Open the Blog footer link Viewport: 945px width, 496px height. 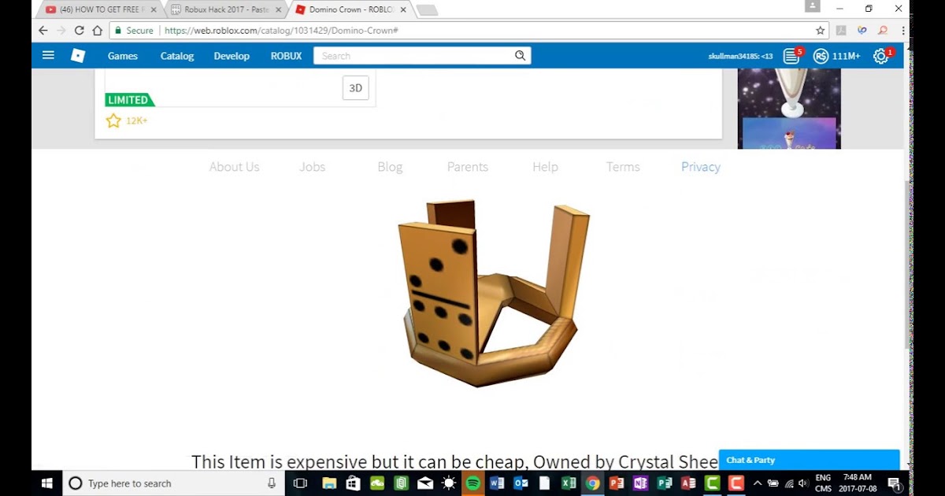(x=390, y=167)
